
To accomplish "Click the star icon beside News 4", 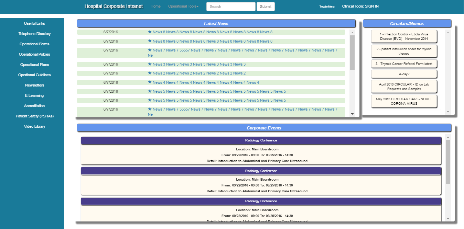I will click(x=150, y=82).
